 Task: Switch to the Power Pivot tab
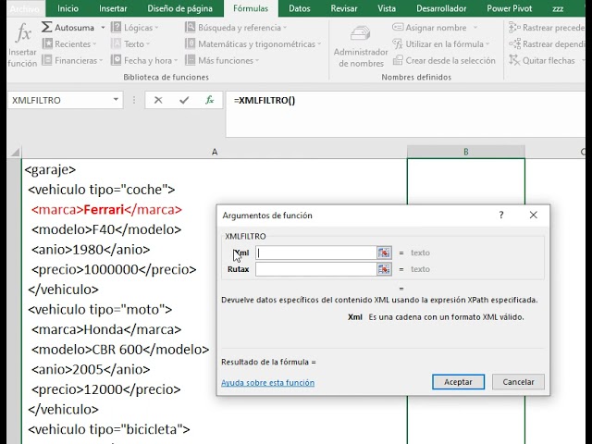(510, 8)
